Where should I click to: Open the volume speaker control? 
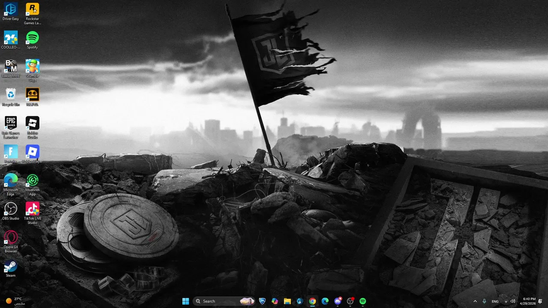pos(513,301)
